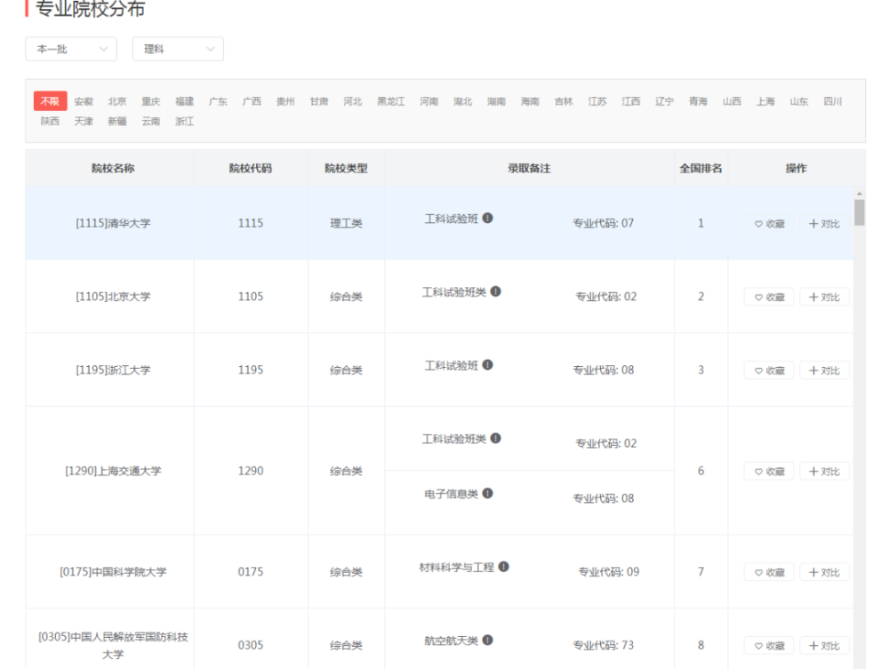Click the info icon next to 工科试验班 for 清华大学
Viewport: 889px width, 669px height.
coord(487,216)
